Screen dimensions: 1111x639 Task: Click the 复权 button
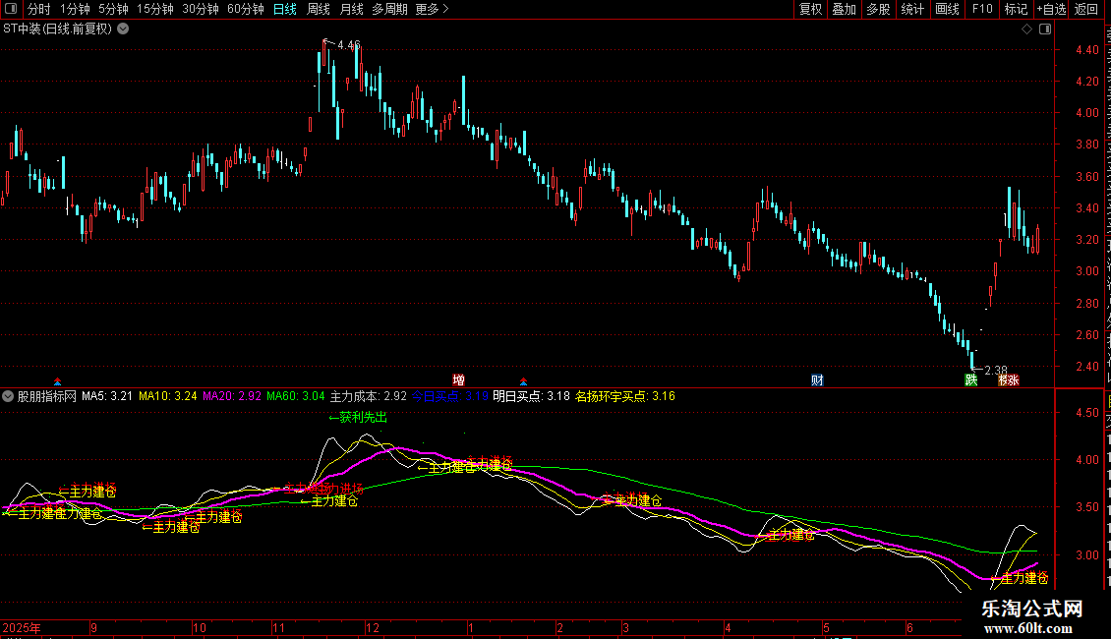tap(810, 9)
